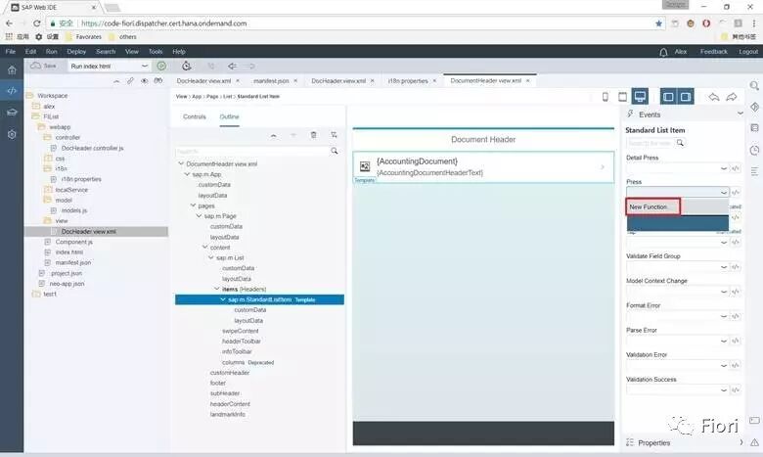Switch to the Outline tab
763x457 pixels.
[x=229, y=116]
